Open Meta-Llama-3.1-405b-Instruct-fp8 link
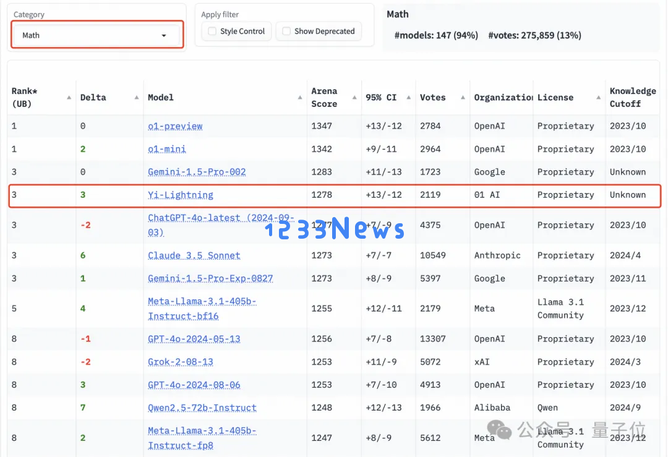The image size is (668, 457). pyautogui.click(x=202, y=438)
